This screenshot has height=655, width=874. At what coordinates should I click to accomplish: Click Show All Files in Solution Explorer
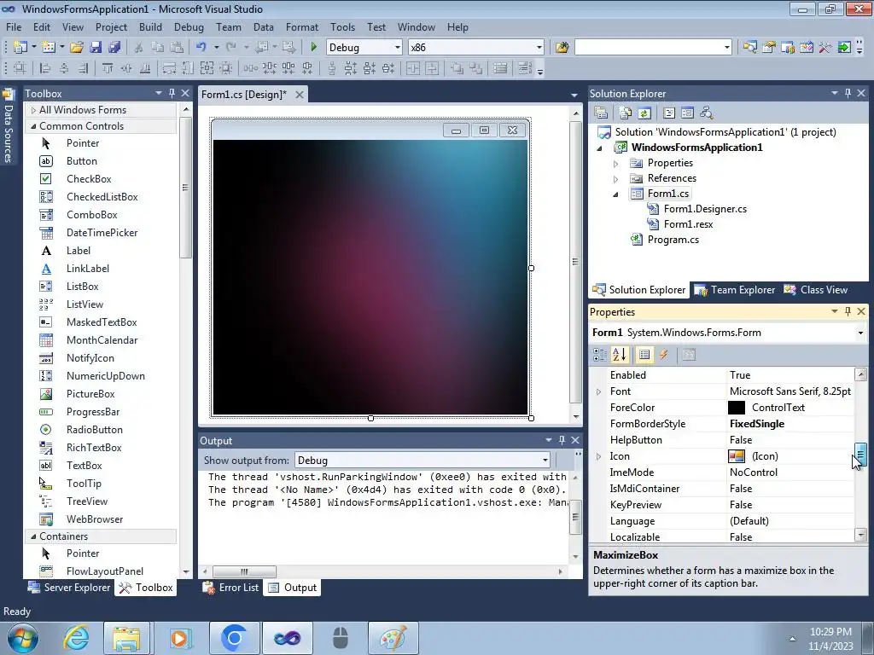click(x=626, y=113)
